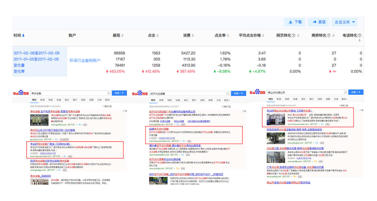Open the 自定义列 dropdown

(345, 22)
